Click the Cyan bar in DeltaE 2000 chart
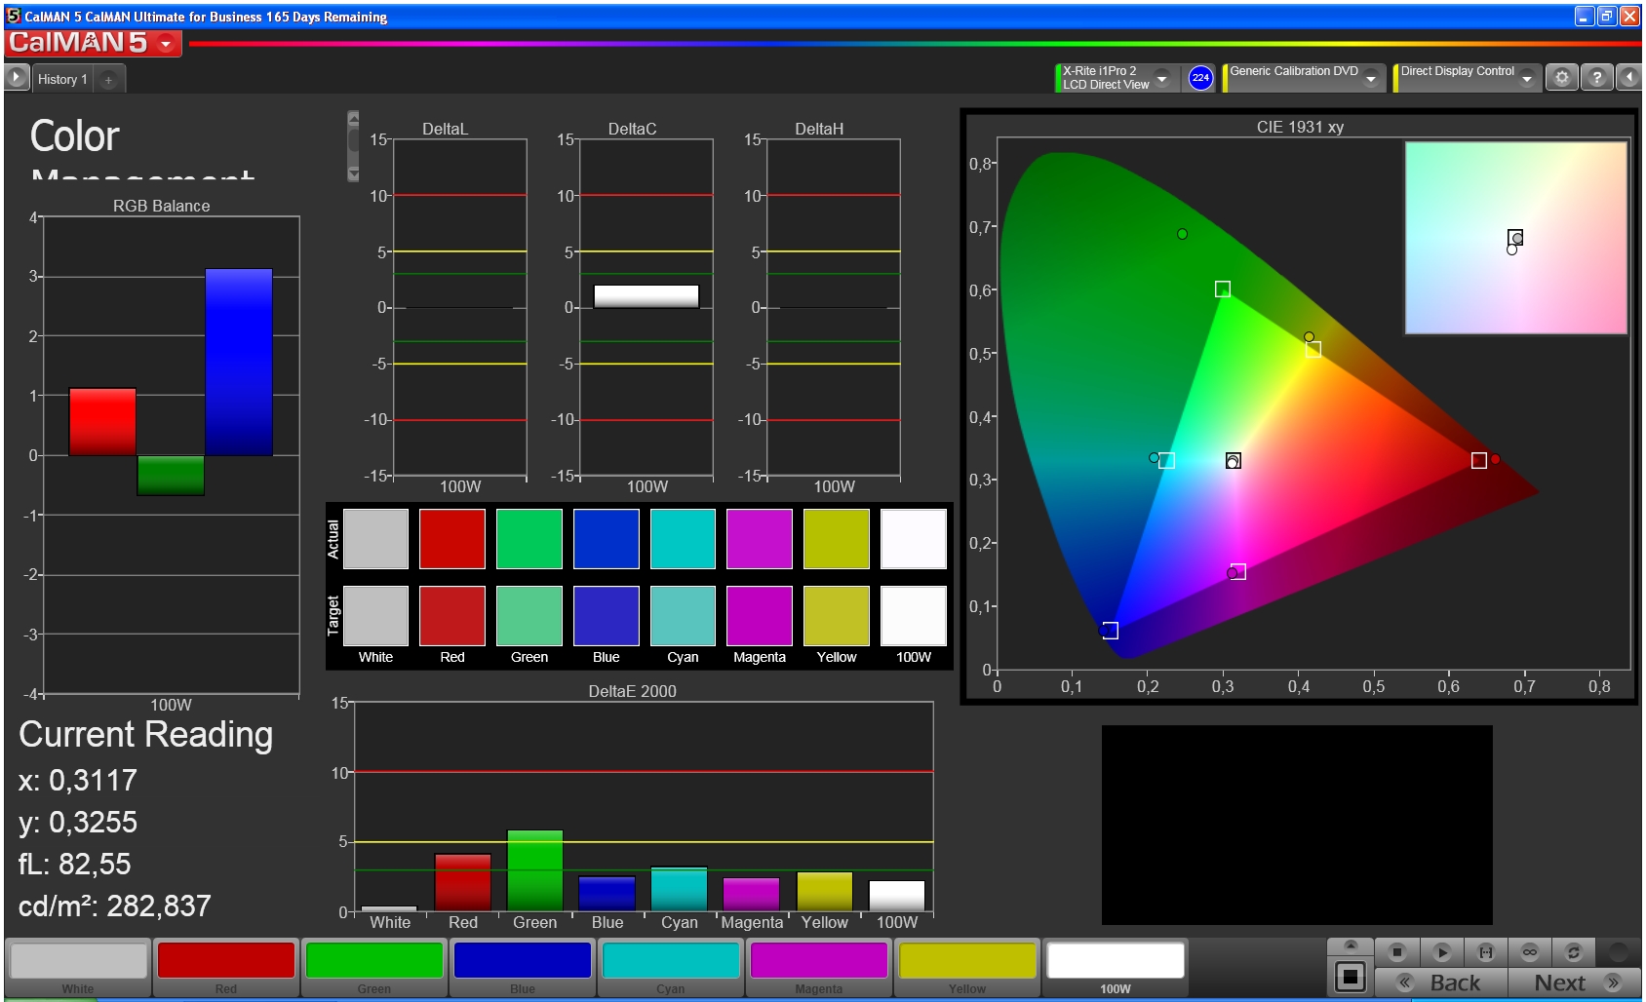The width and height of the screenshot is (1646, 1002). [x=680, y=889]
